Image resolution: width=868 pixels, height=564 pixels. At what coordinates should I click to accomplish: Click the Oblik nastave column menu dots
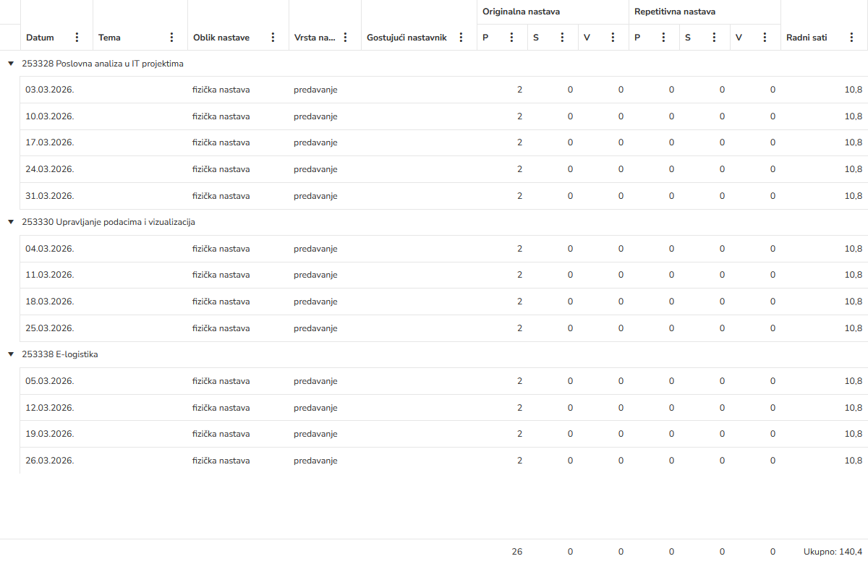[x=273, y=38]
